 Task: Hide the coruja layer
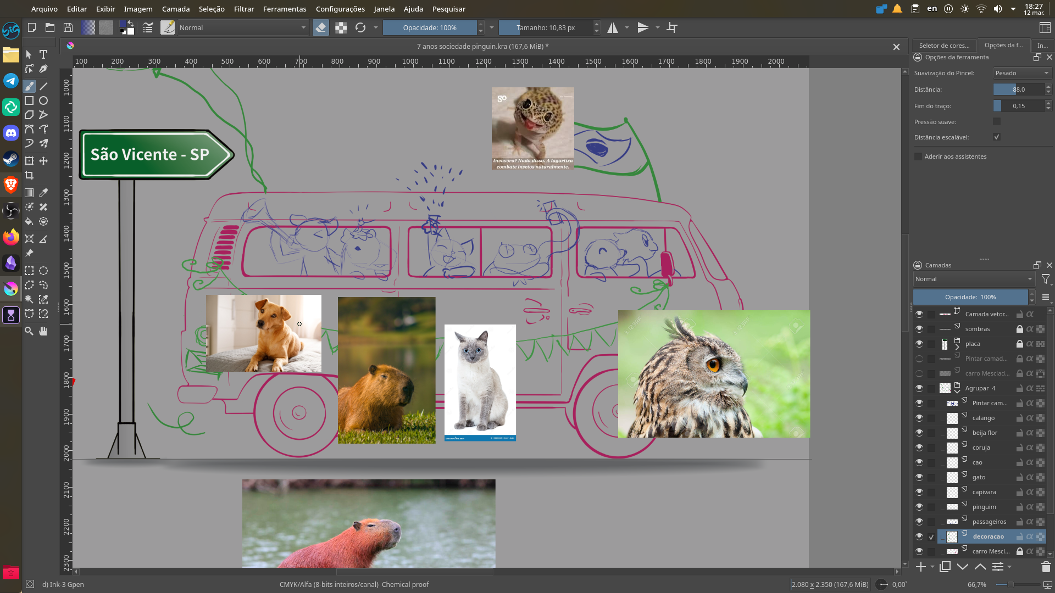point(919,447)
